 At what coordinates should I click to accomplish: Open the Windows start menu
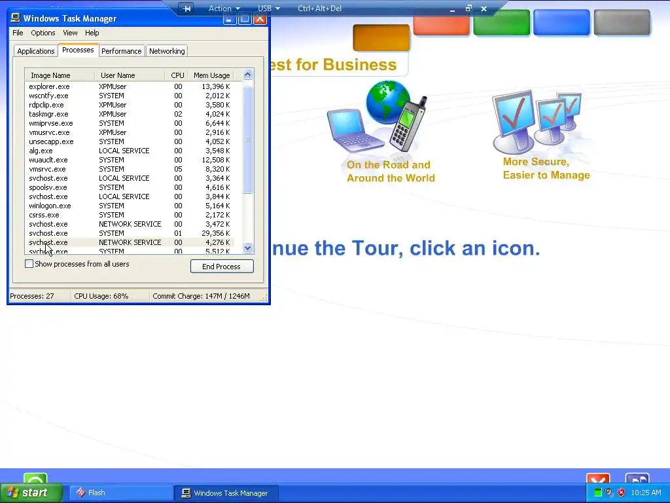tap(31, 493)
